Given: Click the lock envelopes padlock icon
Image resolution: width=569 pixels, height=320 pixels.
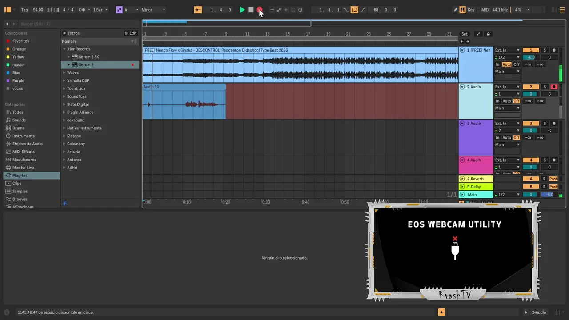Looking at the screenshot, I should tap(488, 34).
